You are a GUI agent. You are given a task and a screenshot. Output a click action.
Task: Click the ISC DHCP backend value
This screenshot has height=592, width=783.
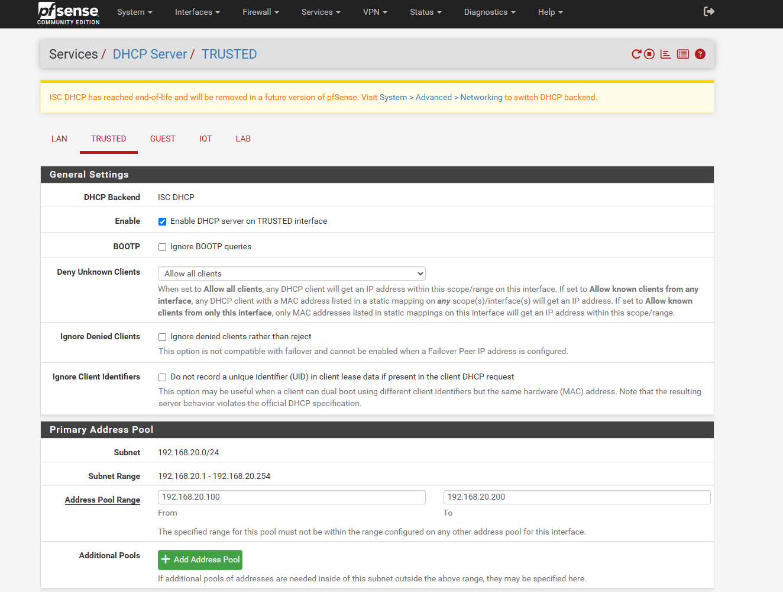coord(176,197)
